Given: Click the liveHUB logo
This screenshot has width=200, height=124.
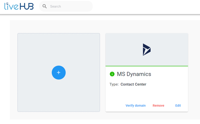Looking at the screenshot, I should (19, 6).
